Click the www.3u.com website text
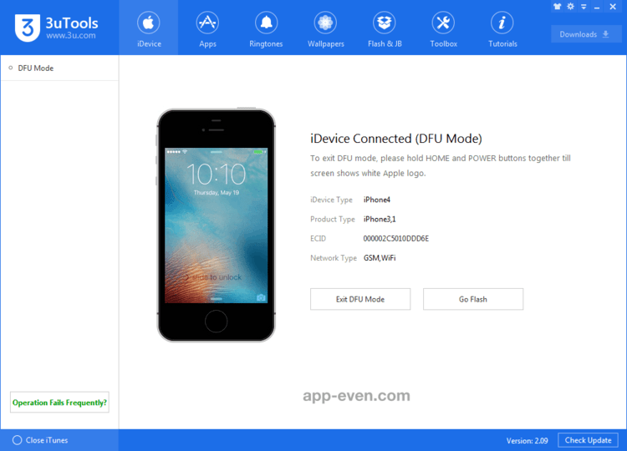This screenshot has width=627, height=451. point(71,36)
